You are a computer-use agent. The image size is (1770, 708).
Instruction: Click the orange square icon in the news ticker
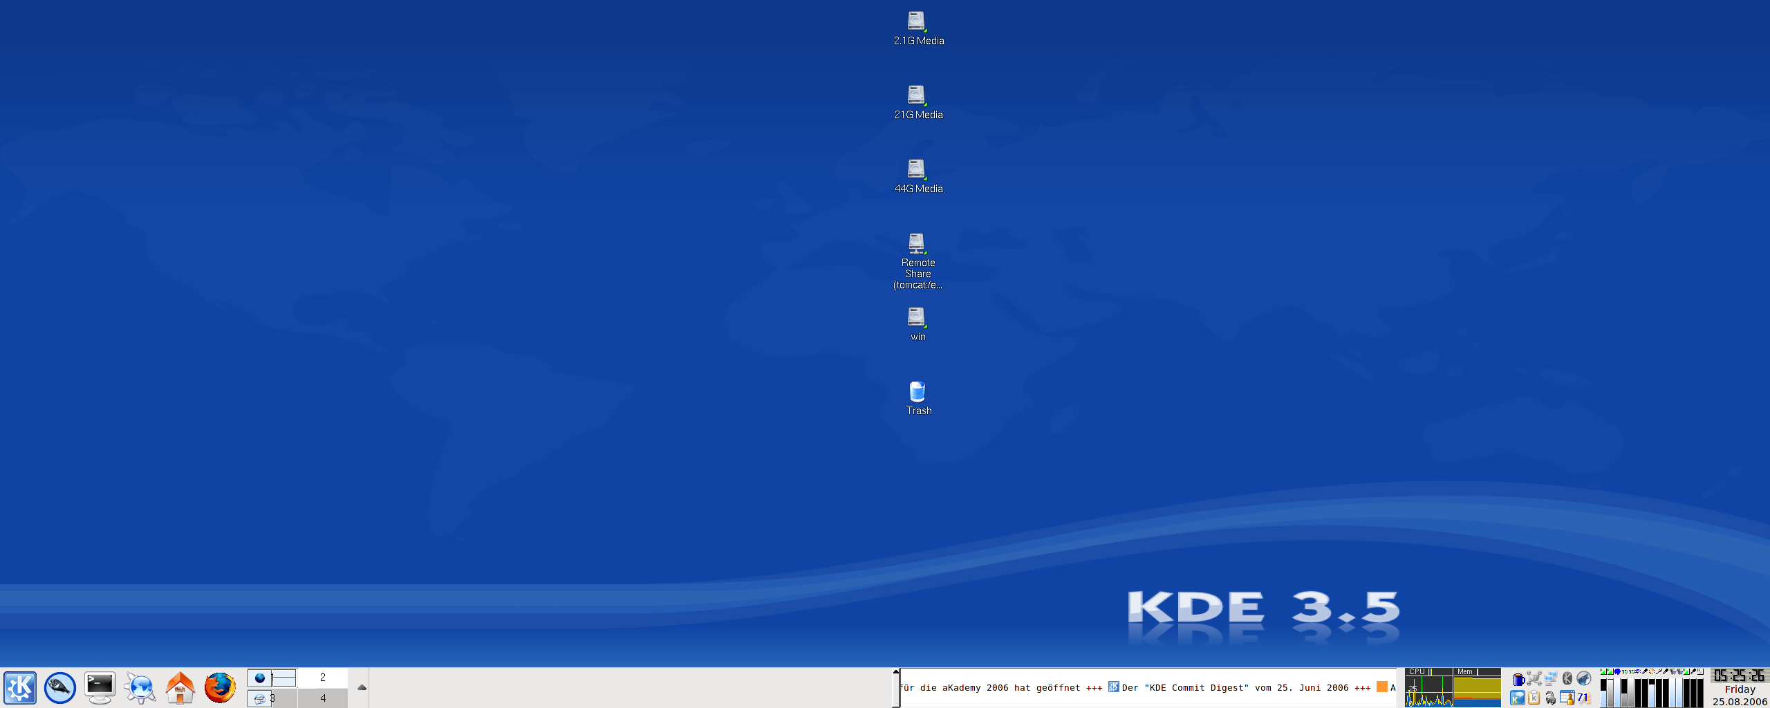pos(1381,687)
